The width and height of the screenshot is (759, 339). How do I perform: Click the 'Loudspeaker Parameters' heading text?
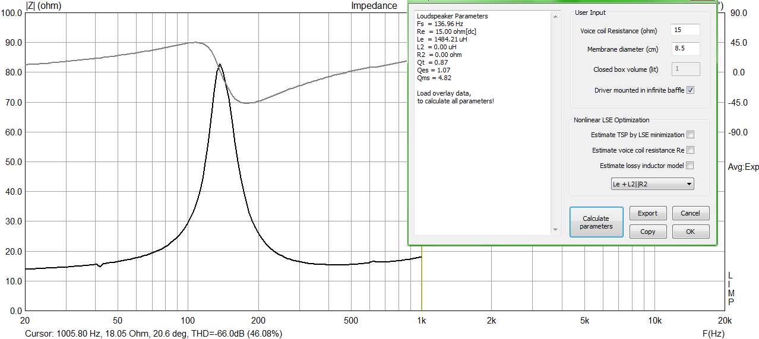click(453, 16)
